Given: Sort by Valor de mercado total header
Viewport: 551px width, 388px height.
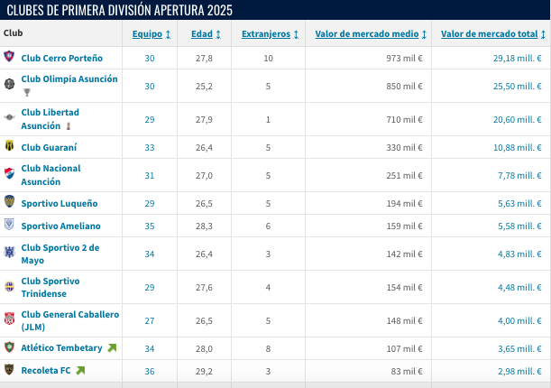Looking at the screenshot, I should pyautogui.click(x=489, y=34).
